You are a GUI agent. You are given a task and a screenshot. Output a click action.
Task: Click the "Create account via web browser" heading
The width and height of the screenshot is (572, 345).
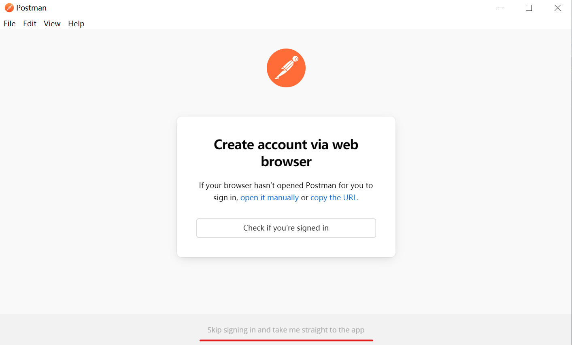point(286,153)
